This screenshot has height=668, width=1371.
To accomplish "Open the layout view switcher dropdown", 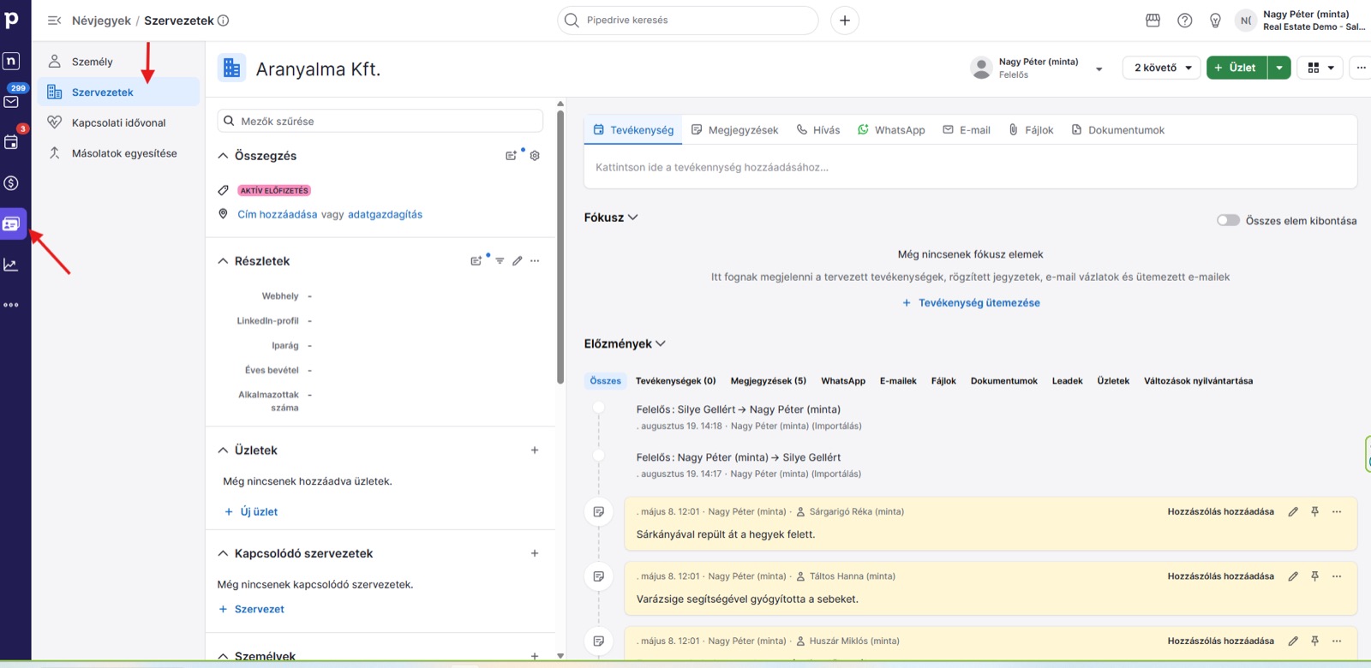I will click(1320, 68).
